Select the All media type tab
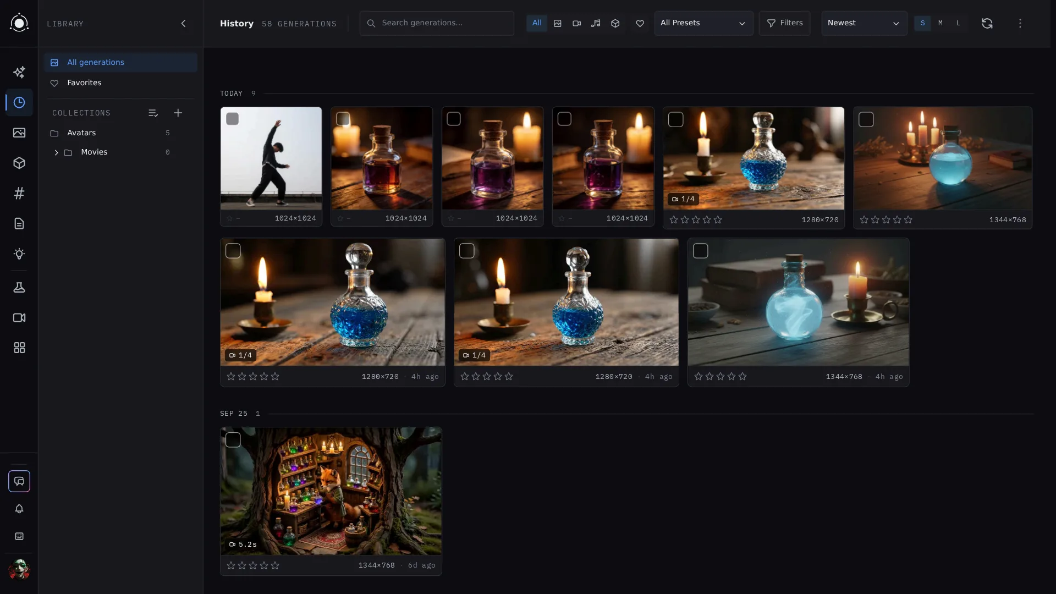 pyautogui.click(x=537, y=23)
